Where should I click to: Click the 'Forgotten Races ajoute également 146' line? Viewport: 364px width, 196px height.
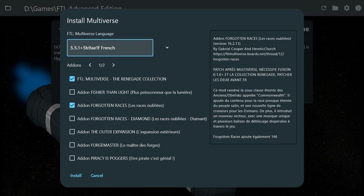point(245,137)
